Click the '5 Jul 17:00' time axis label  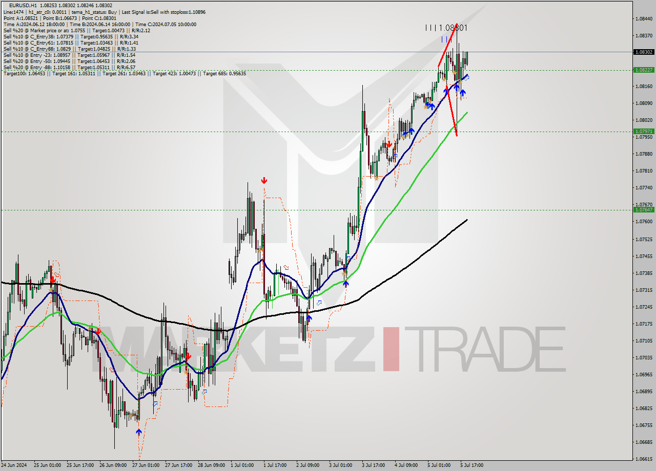tap(472, 465)
